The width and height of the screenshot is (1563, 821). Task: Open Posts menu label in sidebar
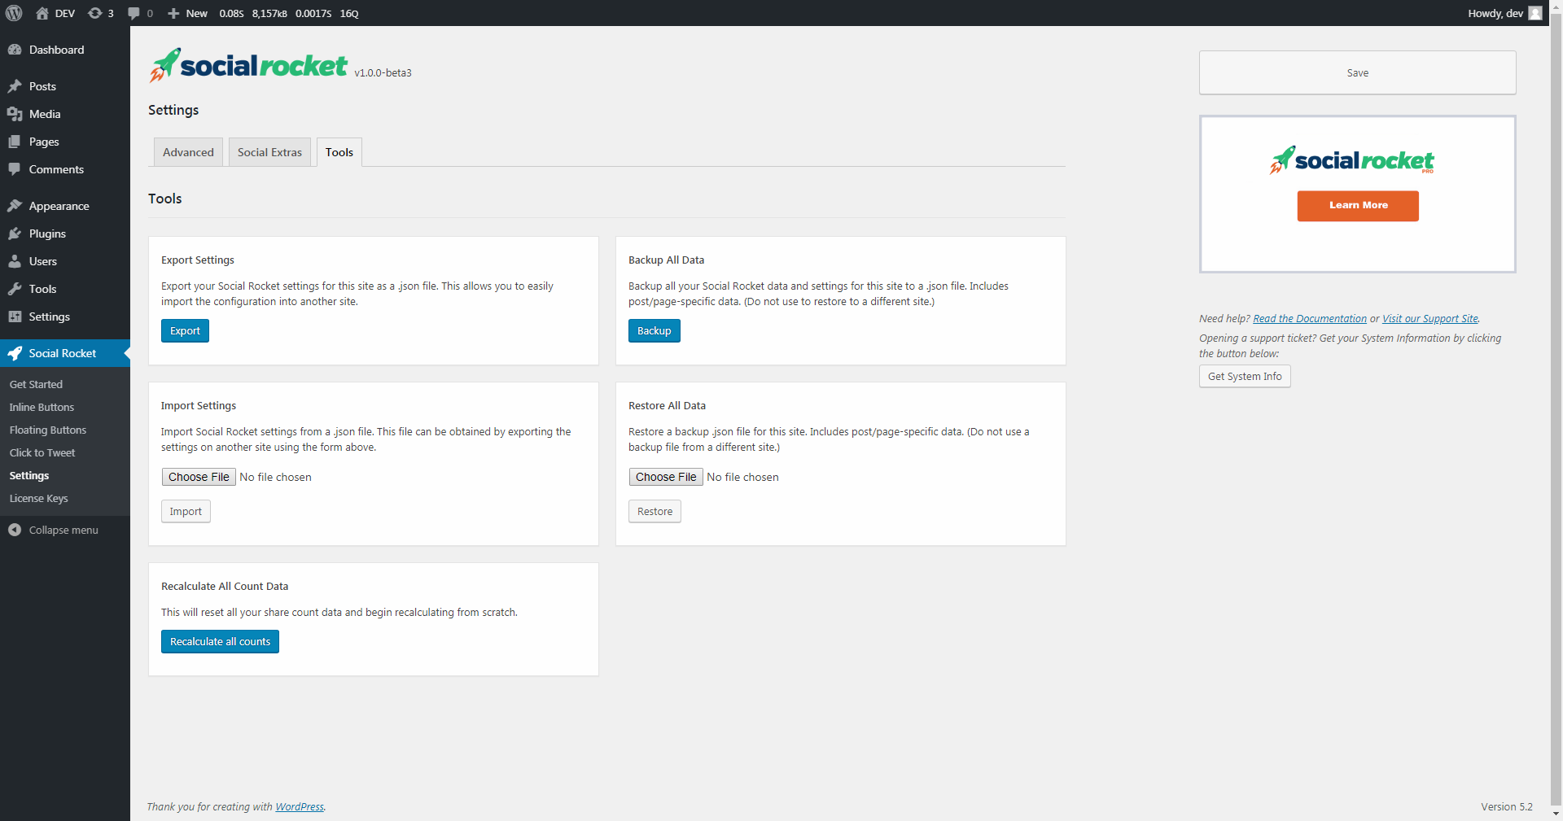tap(42, 86)
